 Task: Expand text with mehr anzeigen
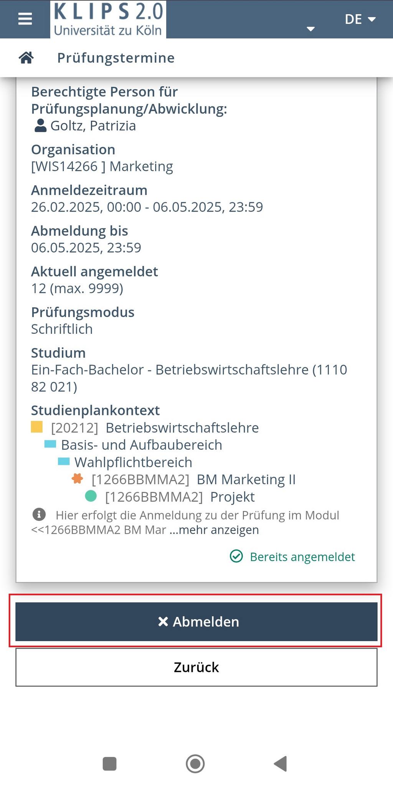coord(214,530)
